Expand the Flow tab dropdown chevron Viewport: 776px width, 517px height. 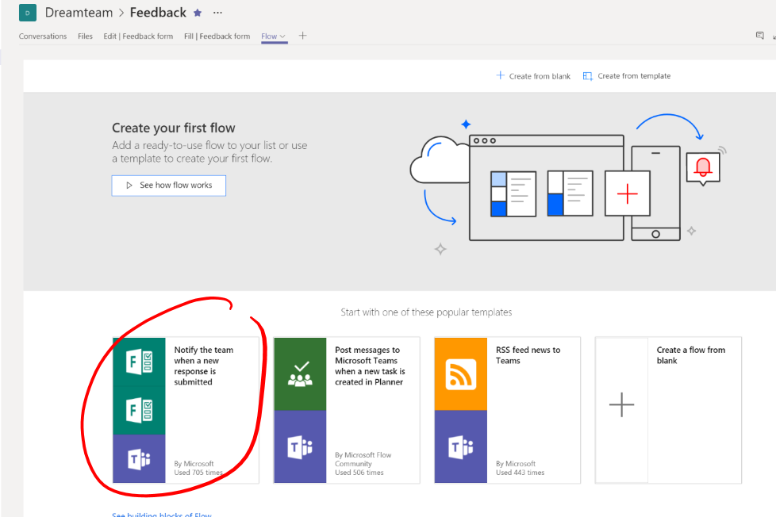[282, 36]
